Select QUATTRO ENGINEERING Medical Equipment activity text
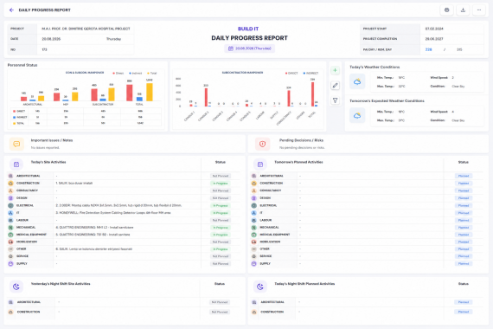Viewport: 493px width, 329px height. pos(93,235)
